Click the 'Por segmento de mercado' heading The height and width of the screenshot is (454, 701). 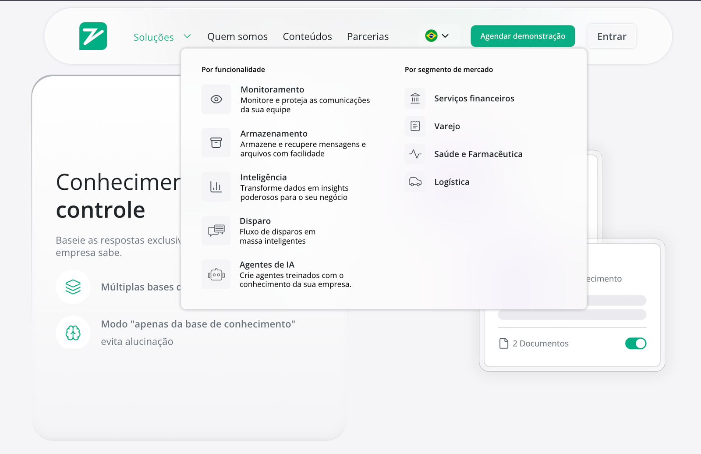click(x=449, y=70)
